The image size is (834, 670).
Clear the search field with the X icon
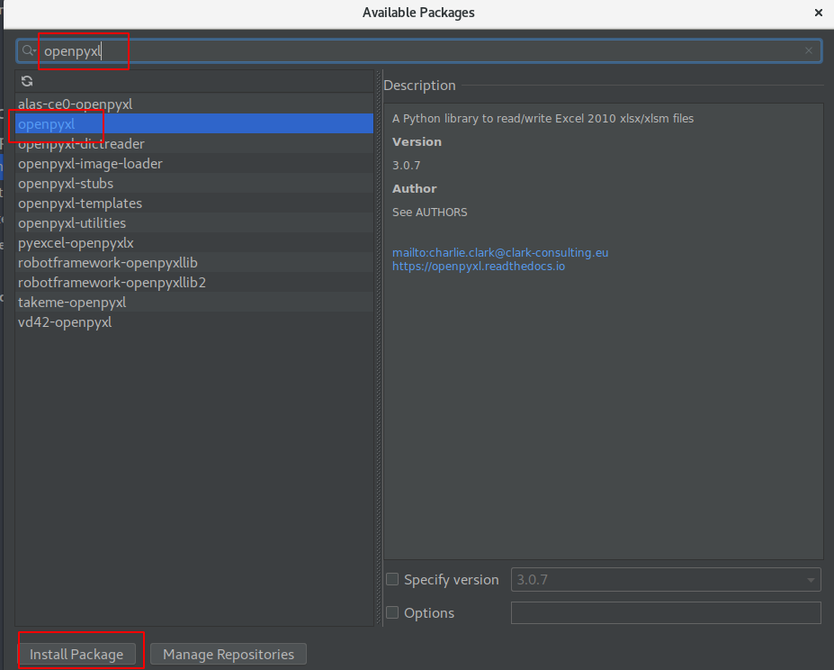tap(809, 50)
